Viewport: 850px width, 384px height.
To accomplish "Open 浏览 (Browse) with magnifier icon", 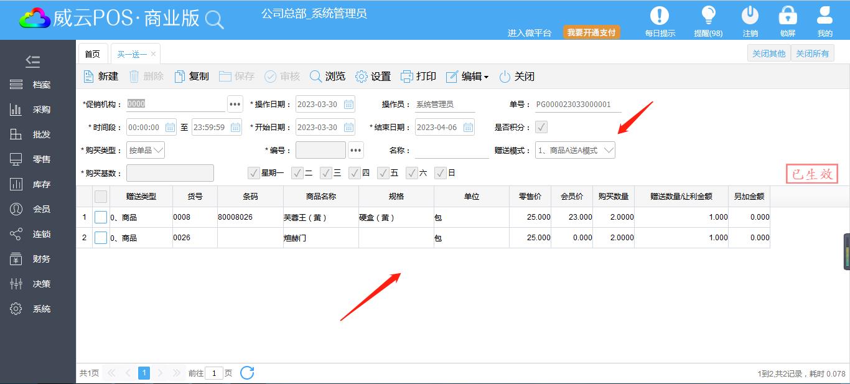I will click(x=316, y=77).
